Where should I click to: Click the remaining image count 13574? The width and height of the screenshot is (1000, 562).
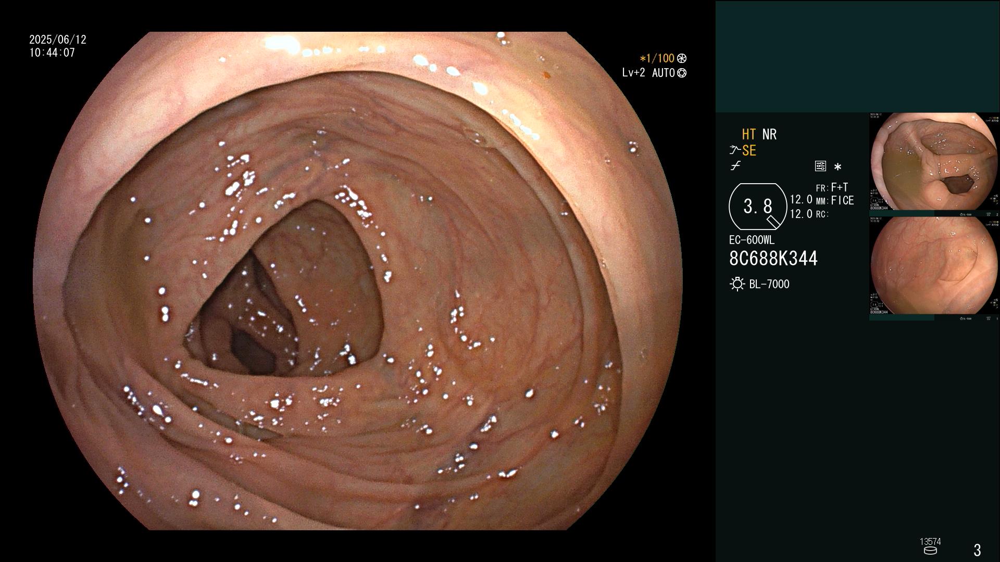[x=930, y=542]
